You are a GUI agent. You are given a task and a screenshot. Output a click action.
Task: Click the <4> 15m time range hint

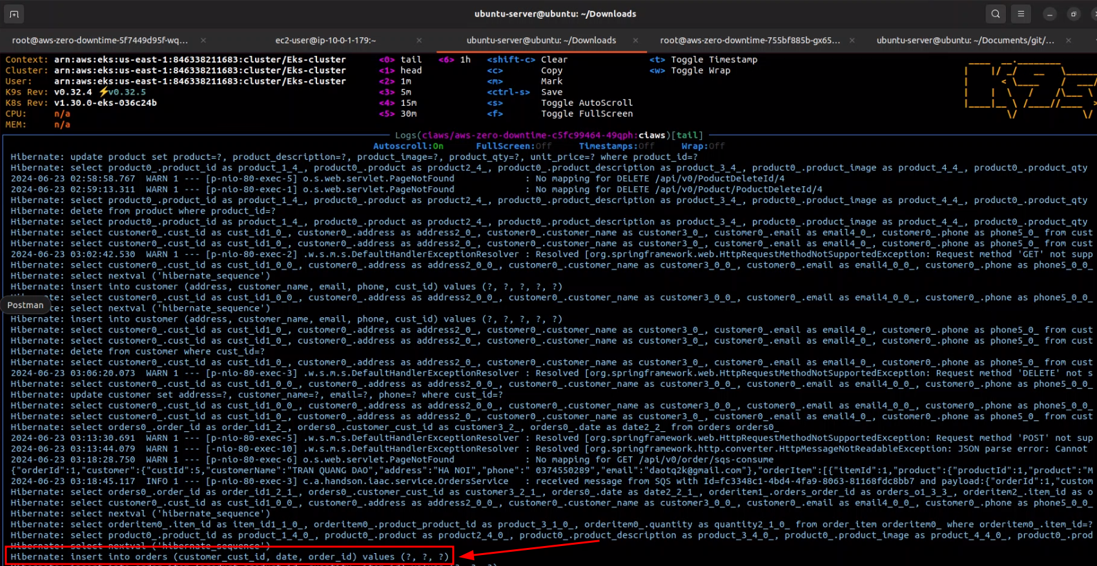coord(398,102)
